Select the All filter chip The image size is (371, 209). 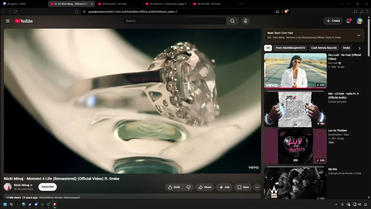pos(268,48)
